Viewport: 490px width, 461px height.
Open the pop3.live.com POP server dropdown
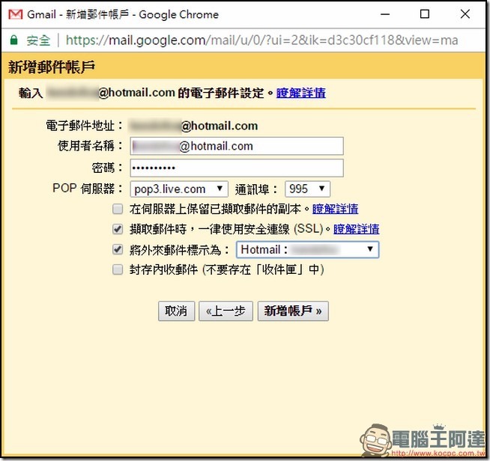[179, 189]
